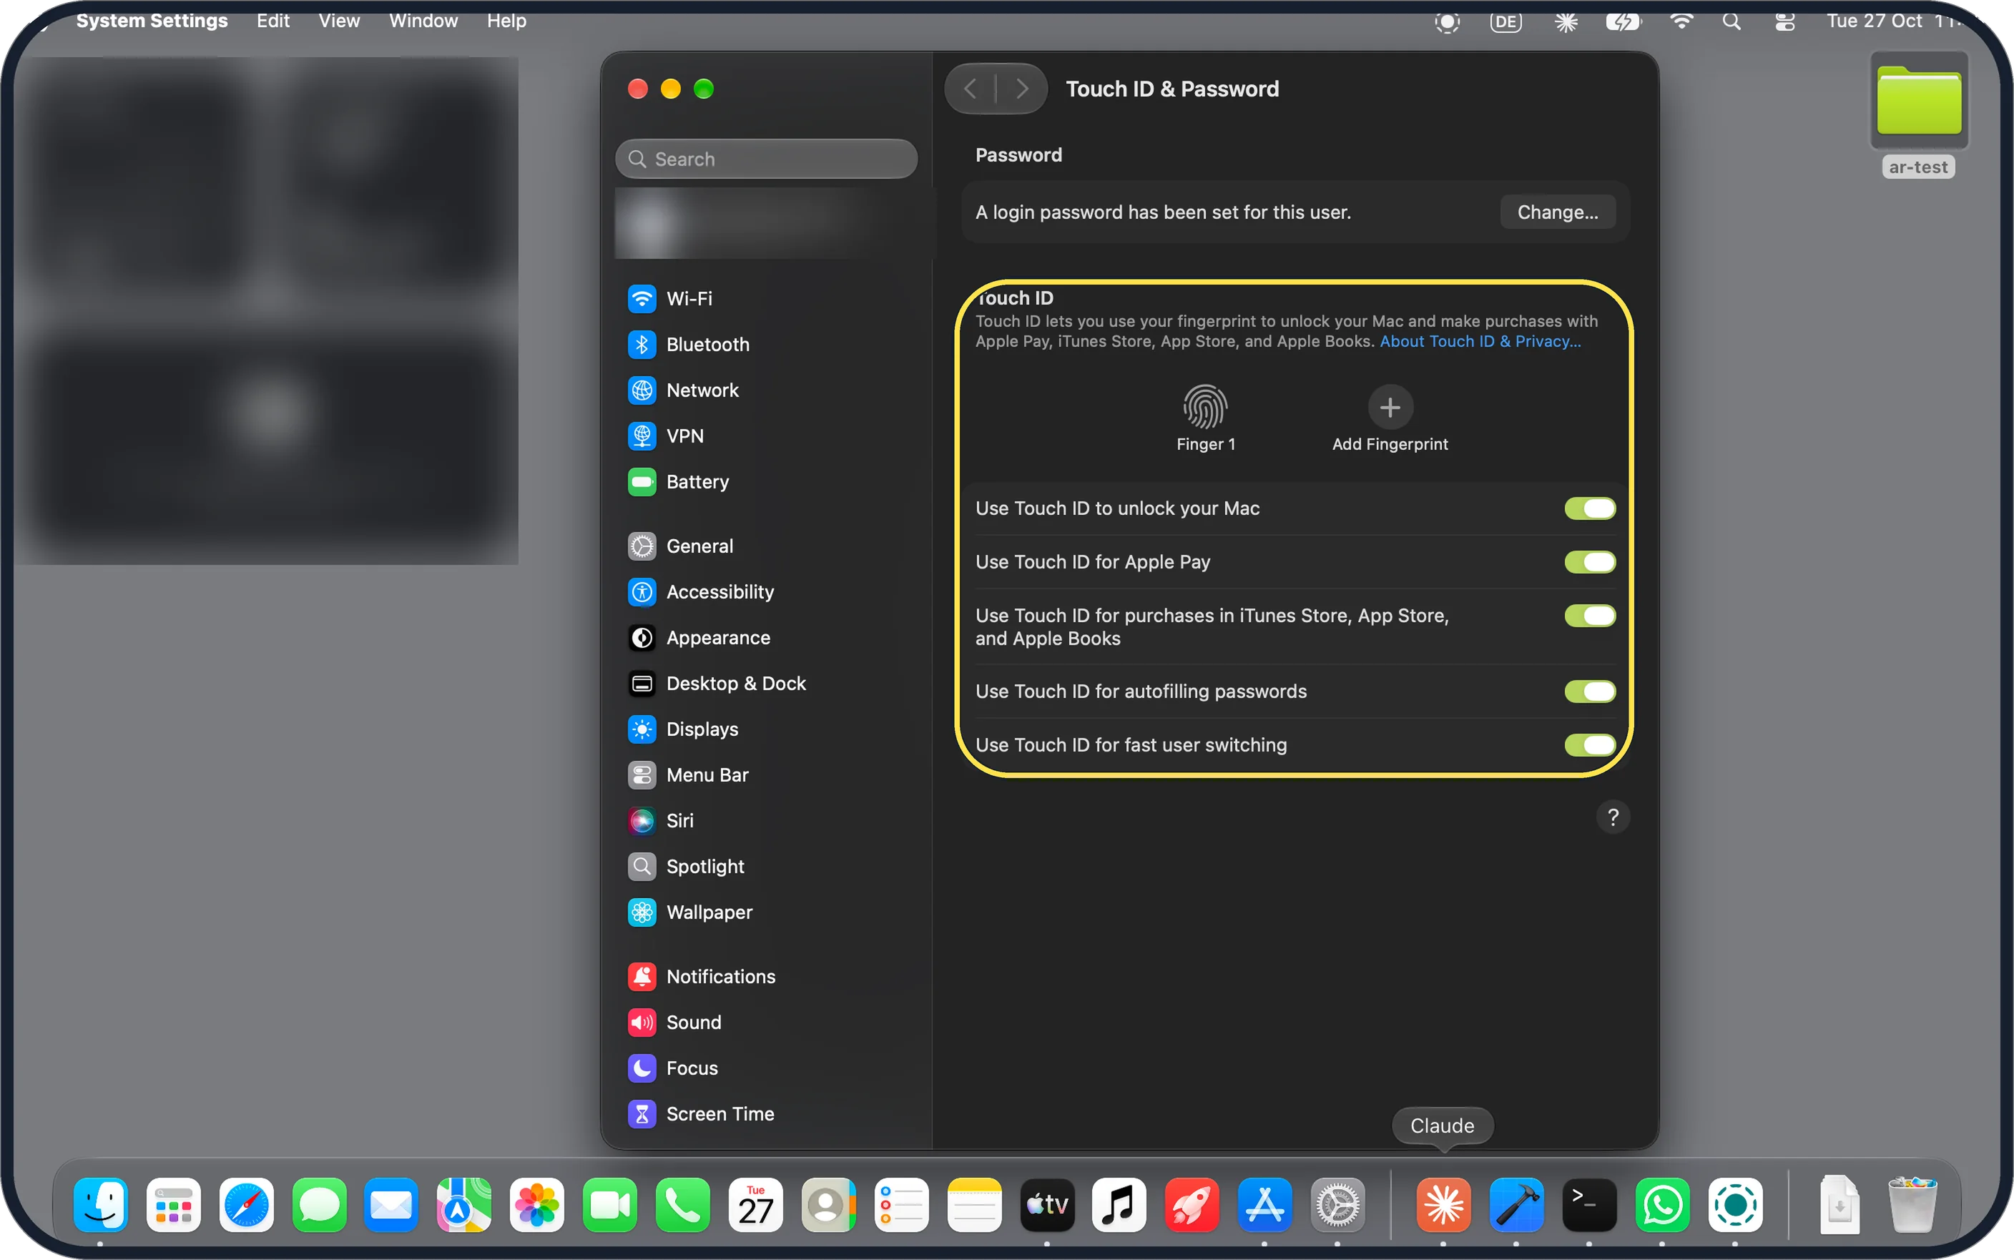
Task: Open Calendar showing 27 in Dock
Action: coord(756,1205)
